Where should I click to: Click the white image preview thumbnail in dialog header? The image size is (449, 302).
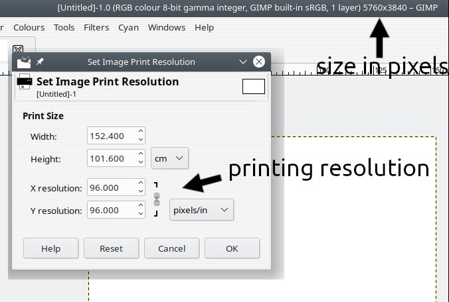pos(254,86)
